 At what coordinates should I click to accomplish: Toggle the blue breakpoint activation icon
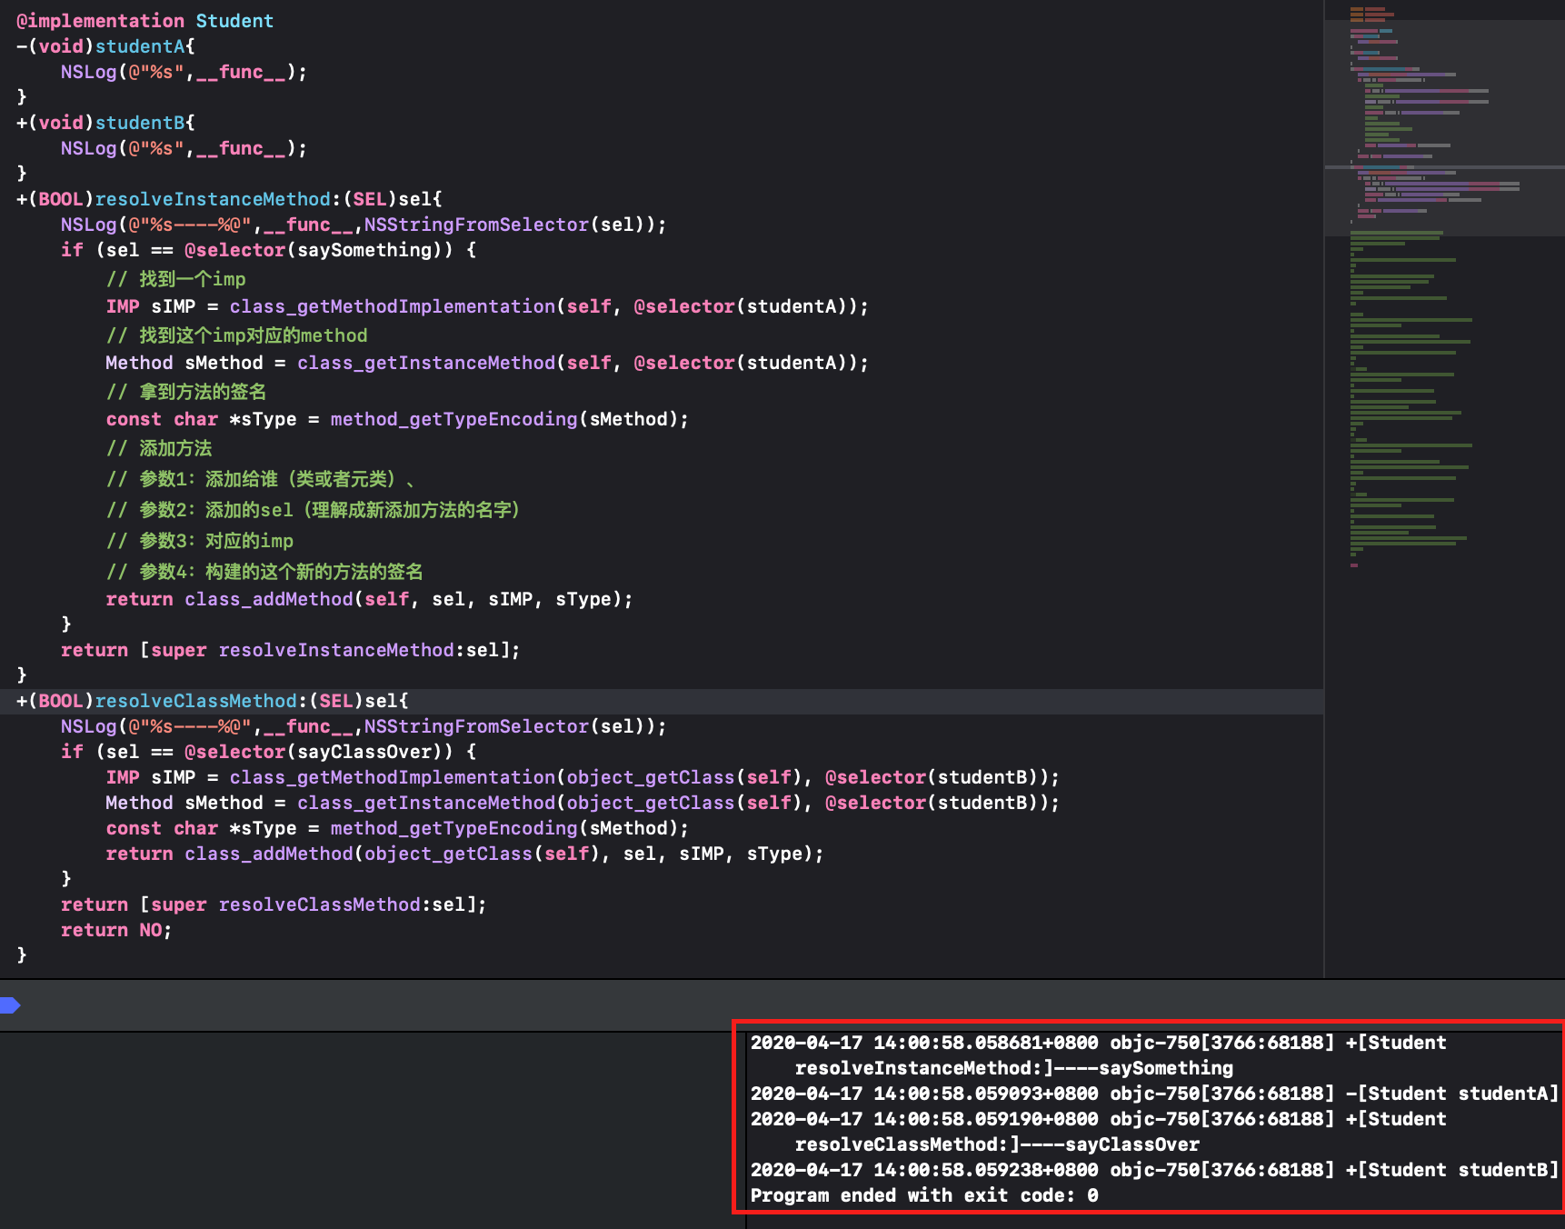coord(10,1004)
